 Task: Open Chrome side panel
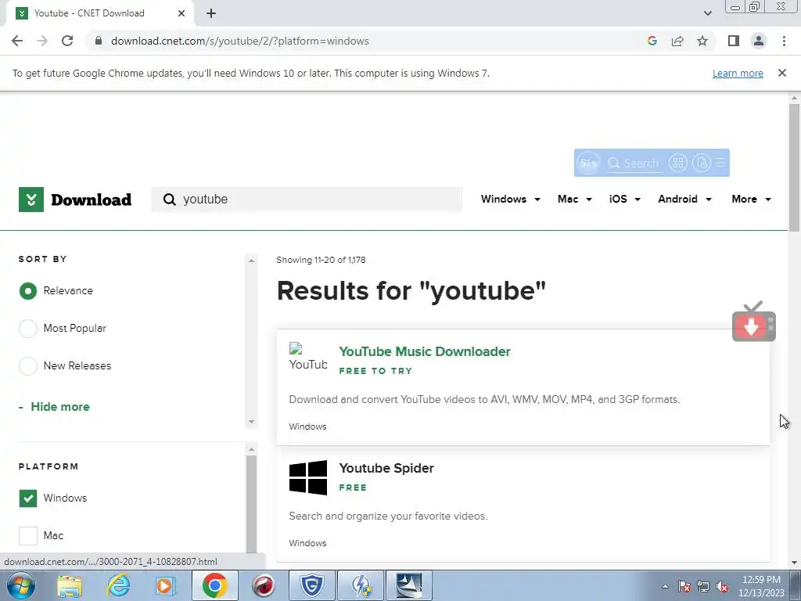tap(734, 41)
